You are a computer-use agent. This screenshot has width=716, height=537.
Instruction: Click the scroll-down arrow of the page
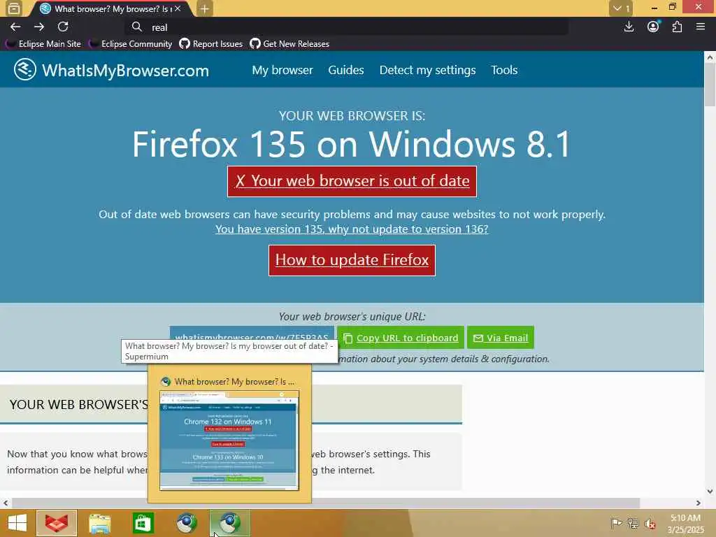(x=710, y=492)
